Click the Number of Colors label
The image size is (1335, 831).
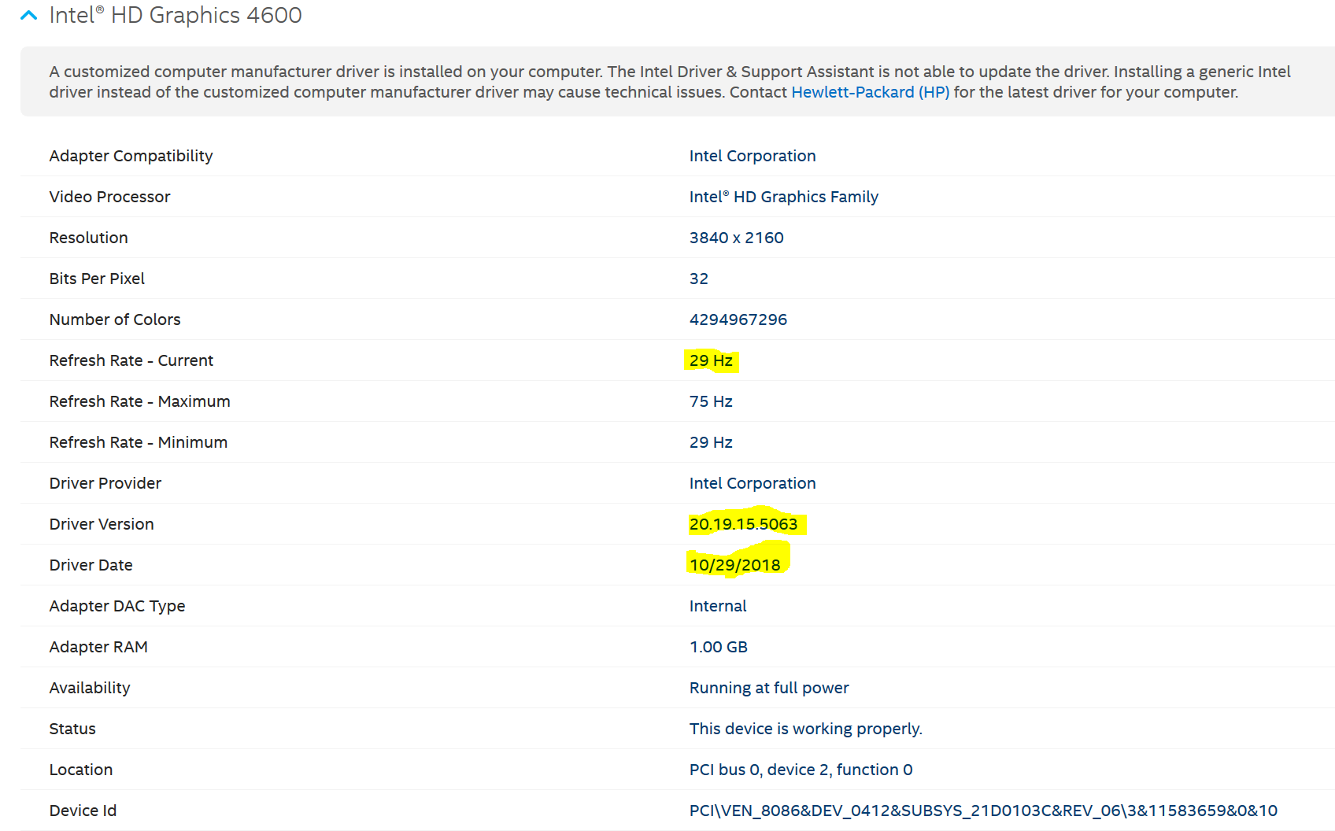pyautogui.click(x=115, y=319)
